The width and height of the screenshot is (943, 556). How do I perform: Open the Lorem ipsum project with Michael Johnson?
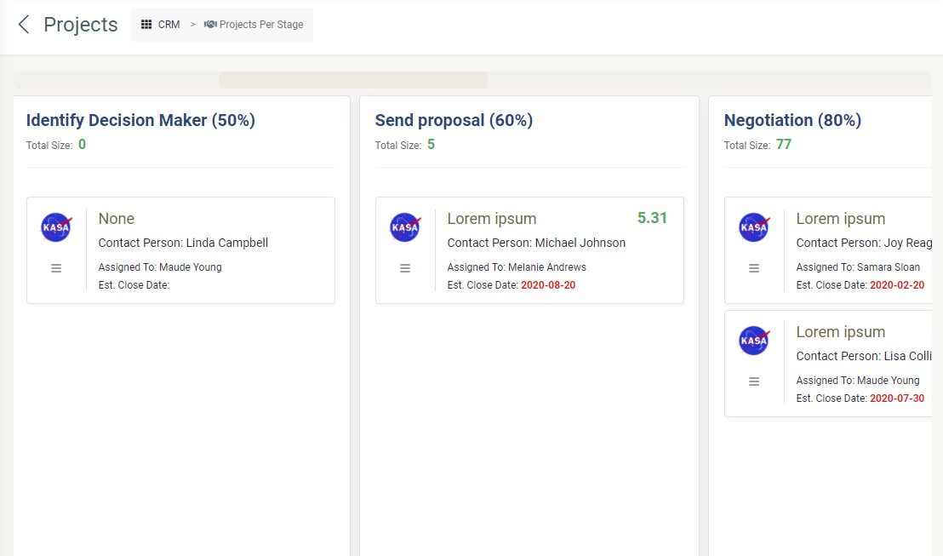(x=492, y=219)
